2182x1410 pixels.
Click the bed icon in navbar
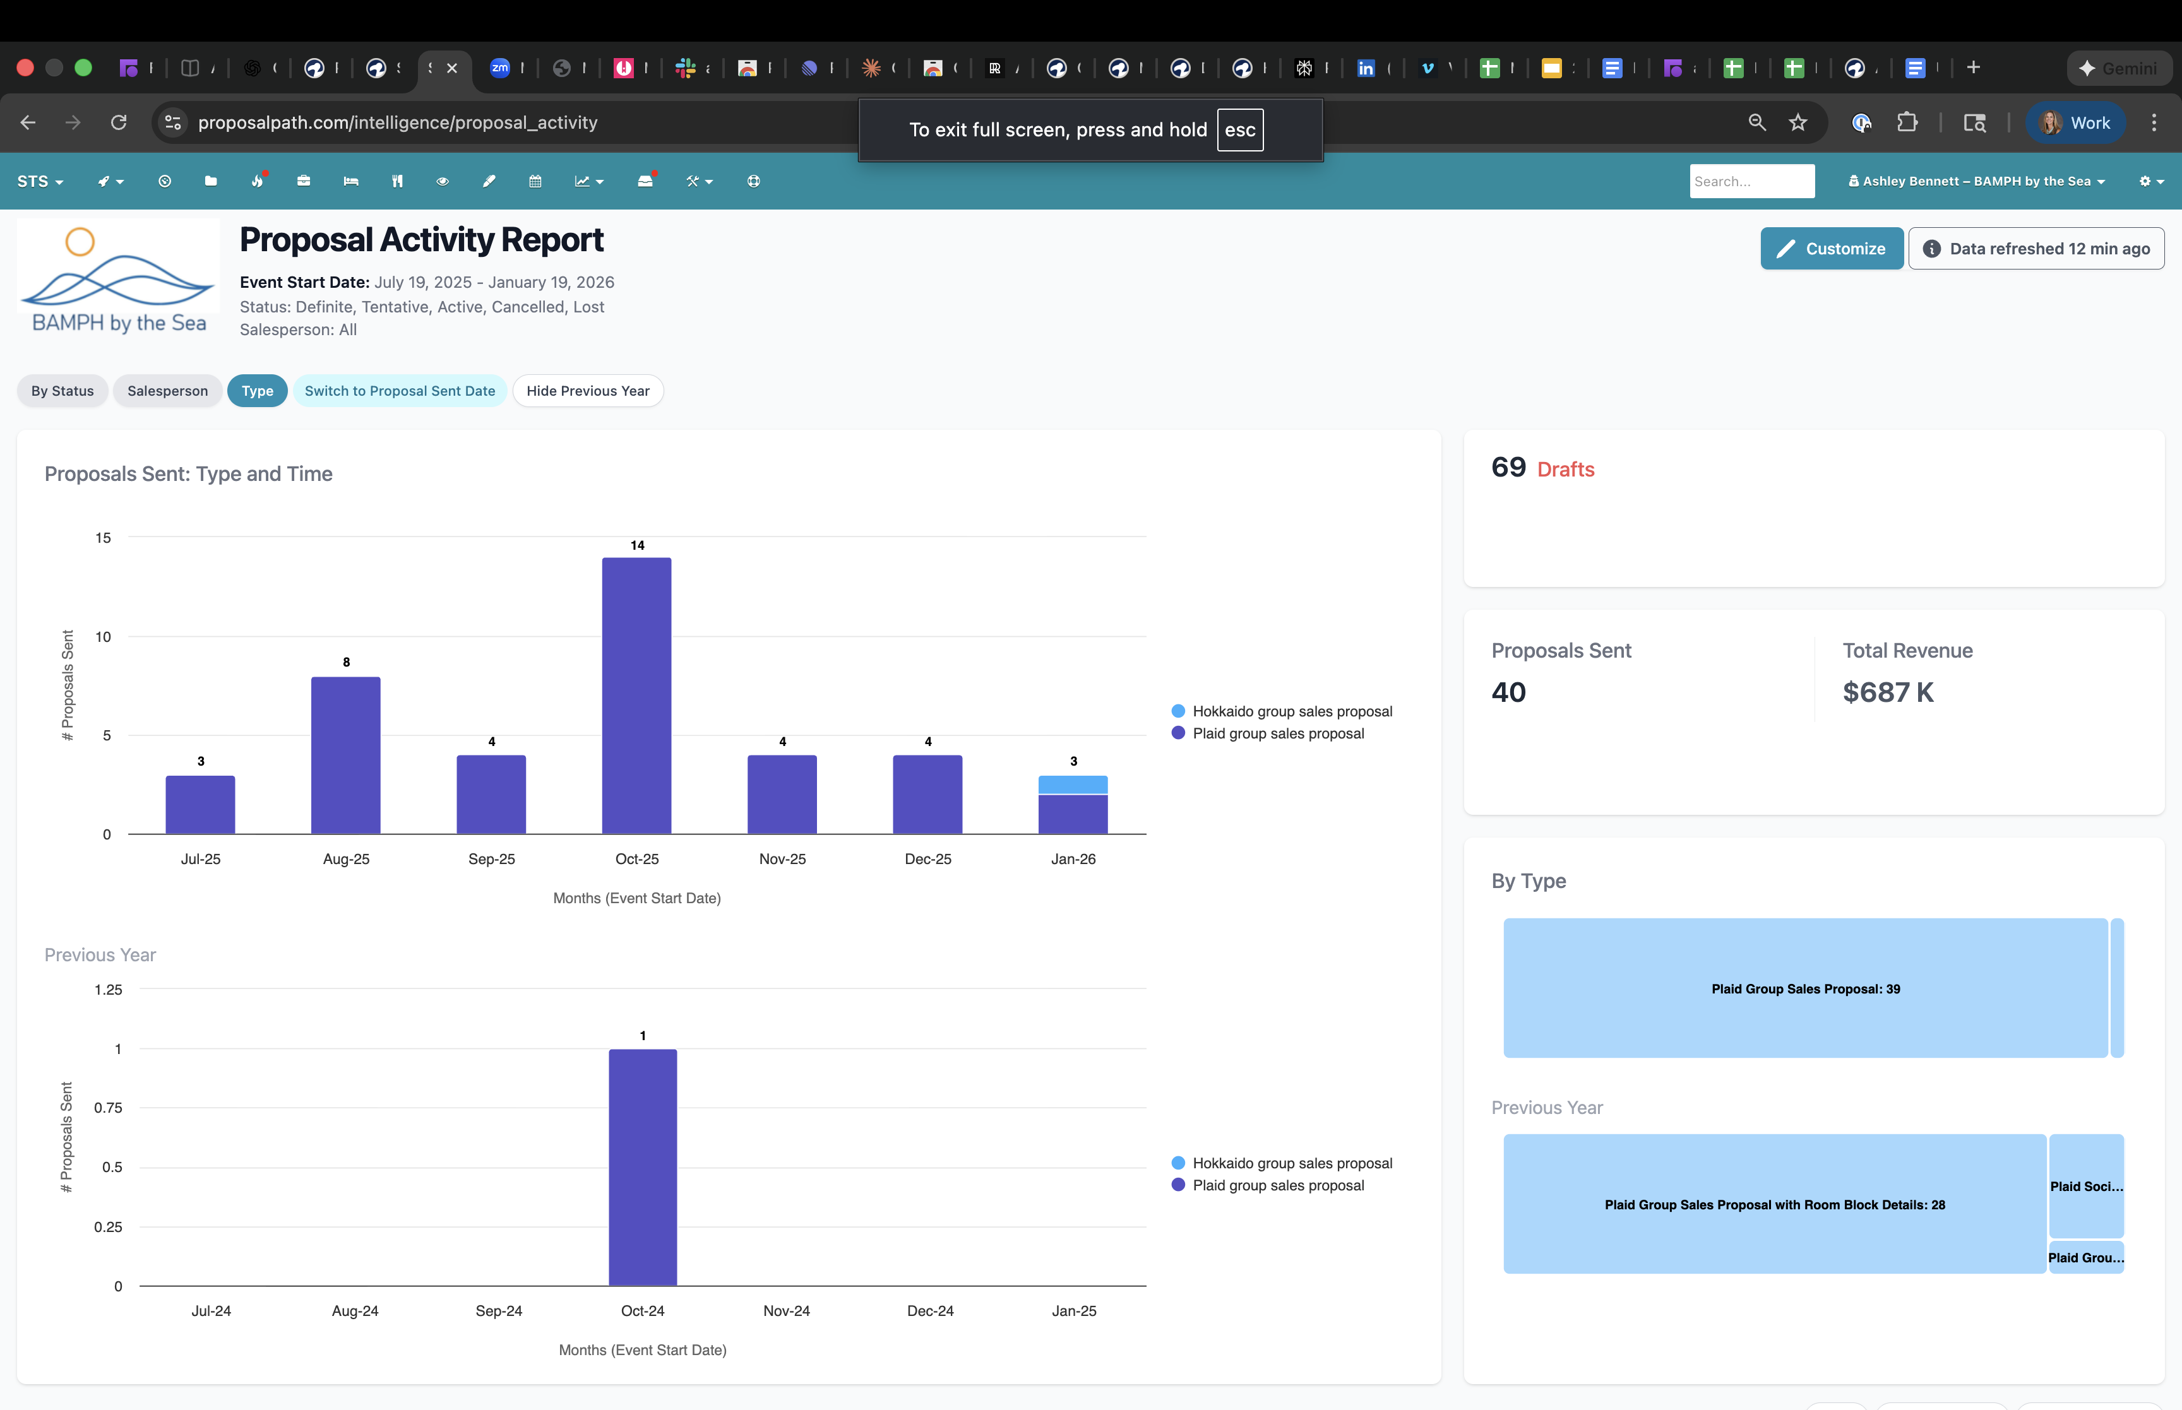[x=350, y=181]
